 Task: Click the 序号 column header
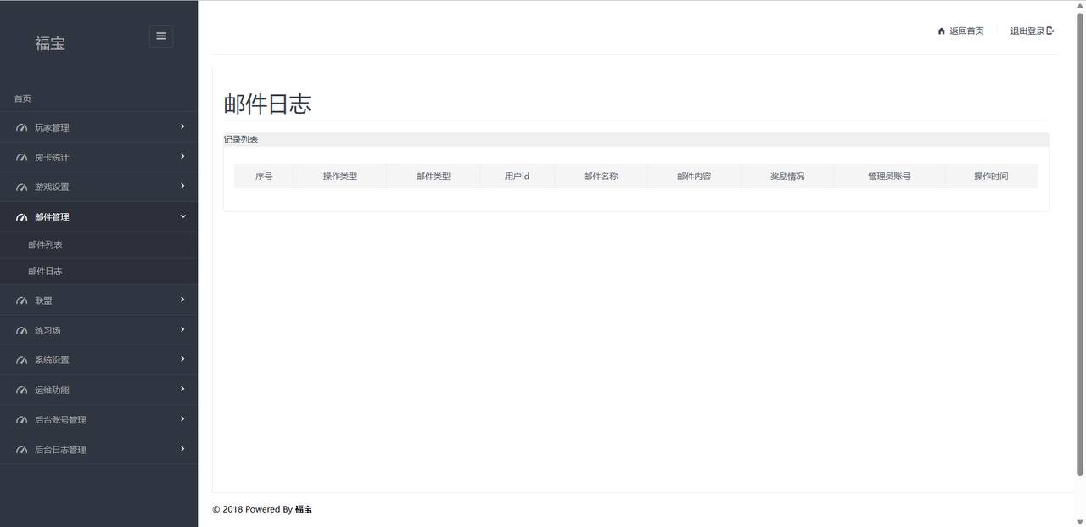264,177
